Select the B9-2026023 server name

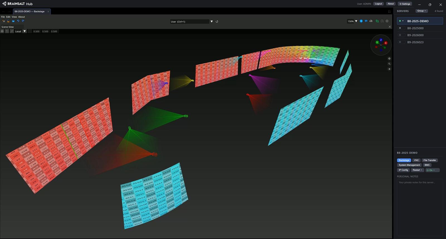point(415,42)
